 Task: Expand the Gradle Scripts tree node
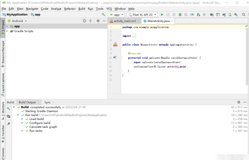point(7,31)
